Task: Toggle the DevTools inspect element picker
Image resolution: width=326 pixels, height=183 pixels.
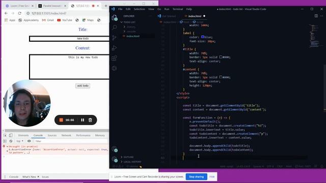Action: (x=5, y=135)
